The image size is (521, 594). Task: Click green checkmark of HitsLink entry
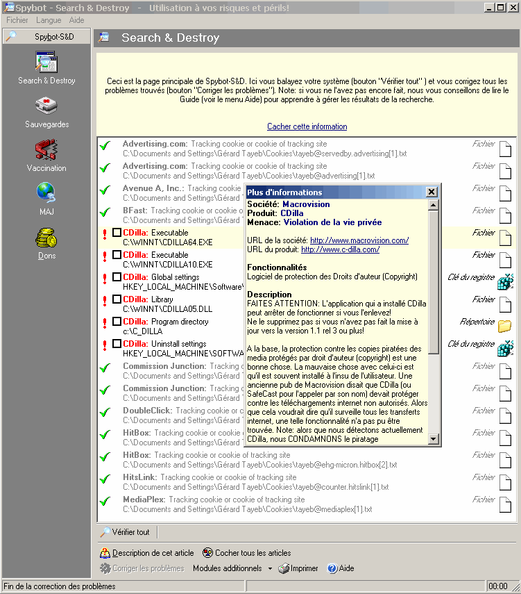105,479
